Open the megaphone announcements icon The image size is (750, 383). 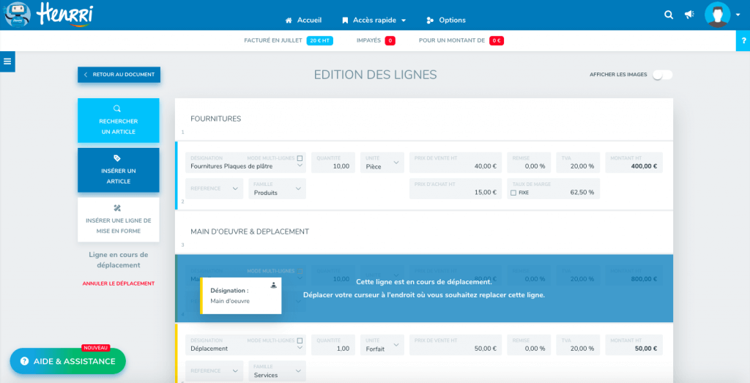pyautogui.click(x=688, y=15)
